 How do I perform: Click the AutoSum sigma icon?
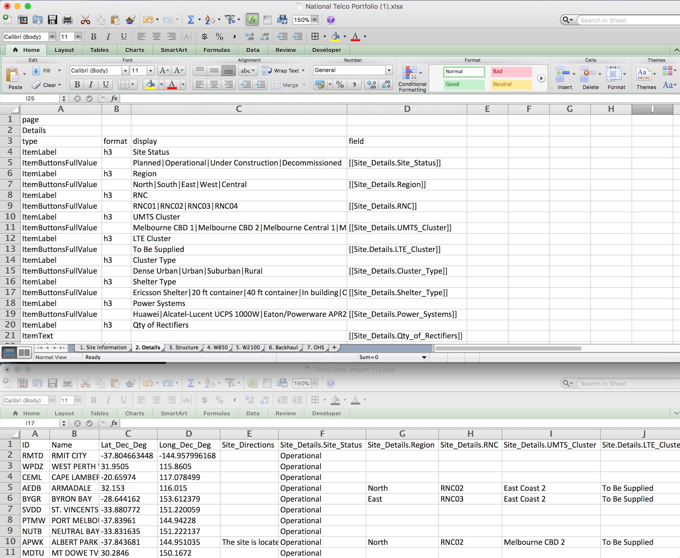pos(191,20)
